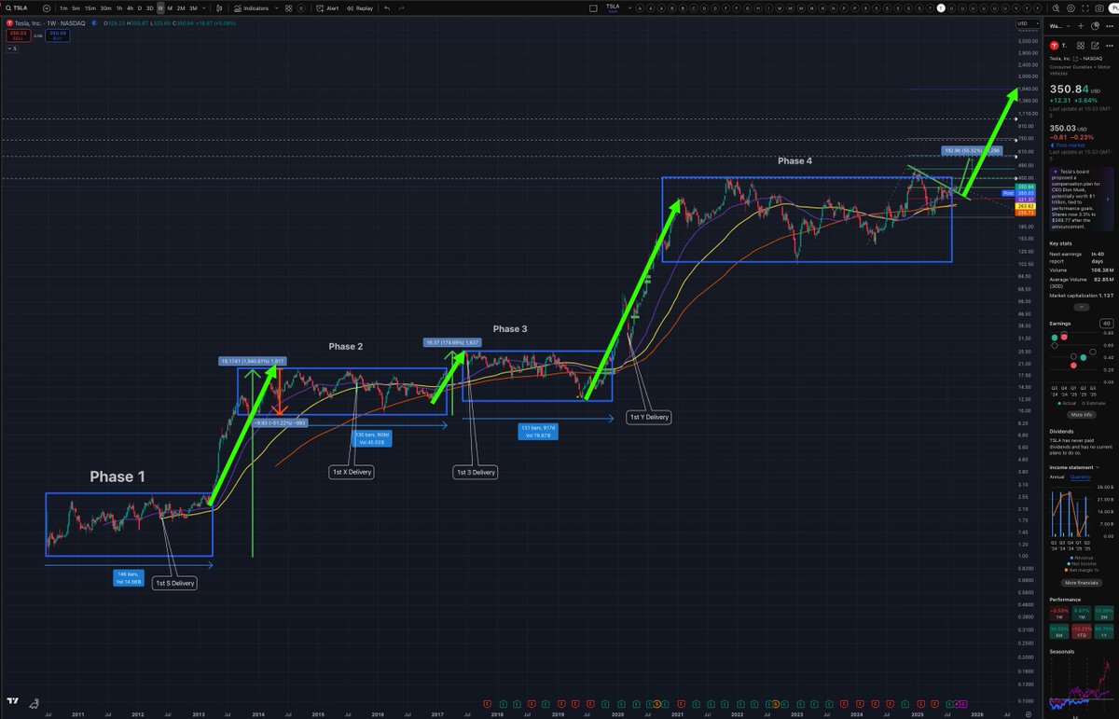Image resolution: width=1119 pixels, height=719 pixels.
Task: Select the D daily timeframe
Action: (139, 8)
